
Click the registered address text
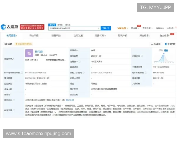pyautogui.click(x=45, y=100)
